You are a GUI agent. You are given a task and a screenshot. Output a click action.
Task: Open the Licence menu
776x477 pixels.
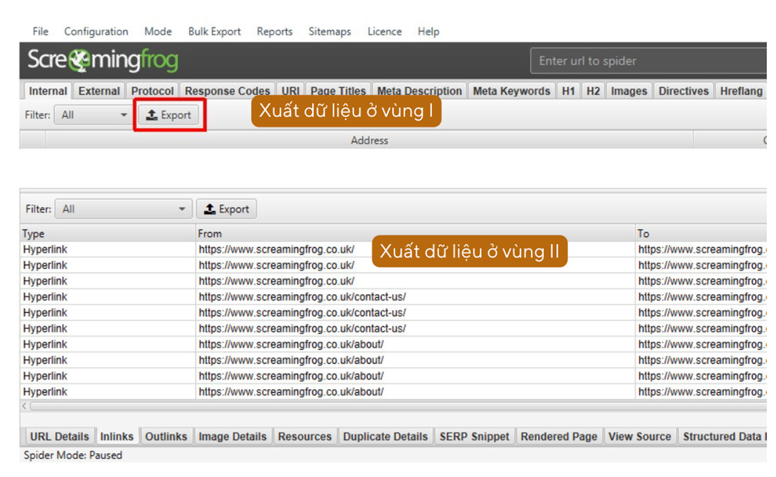384,31
